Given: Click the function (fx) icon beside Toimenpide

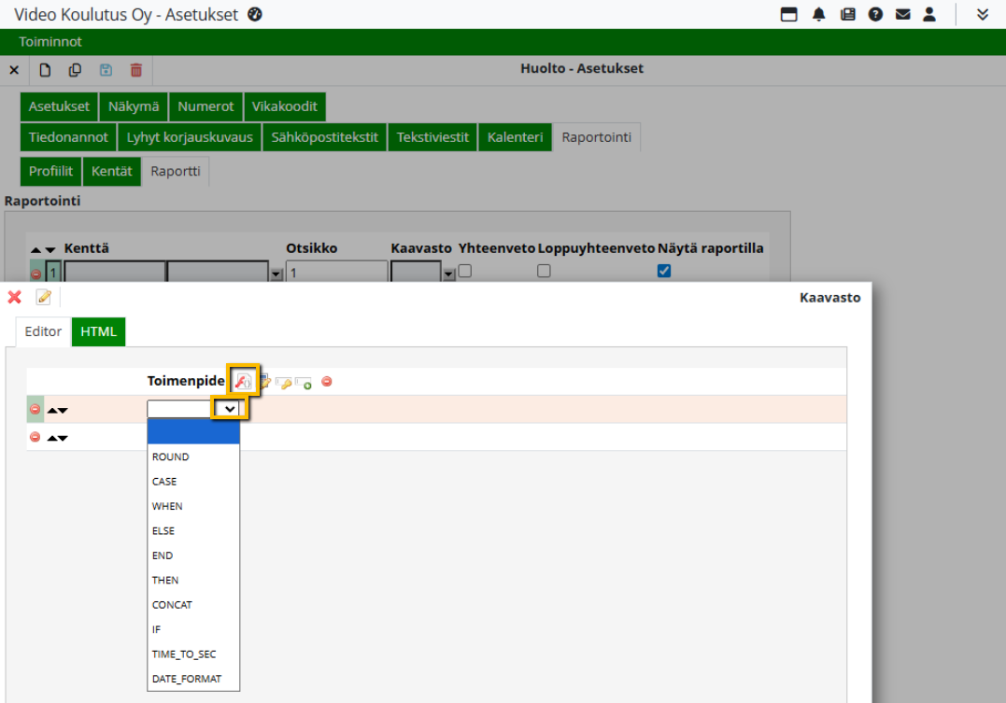Looking at the screenshot, I should tap(243, 381).
